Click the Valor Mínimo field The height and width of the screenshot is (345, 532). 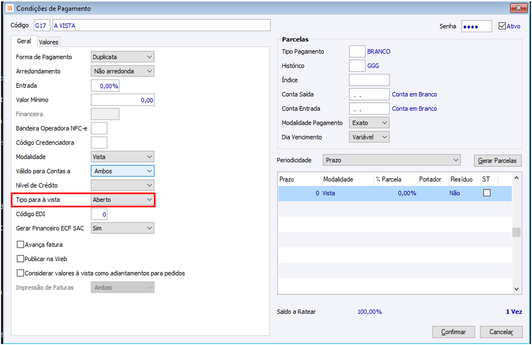(122, 100)
